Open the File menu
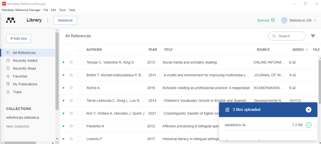This screenshot has height=144, width=321. (x=46, y=10)
